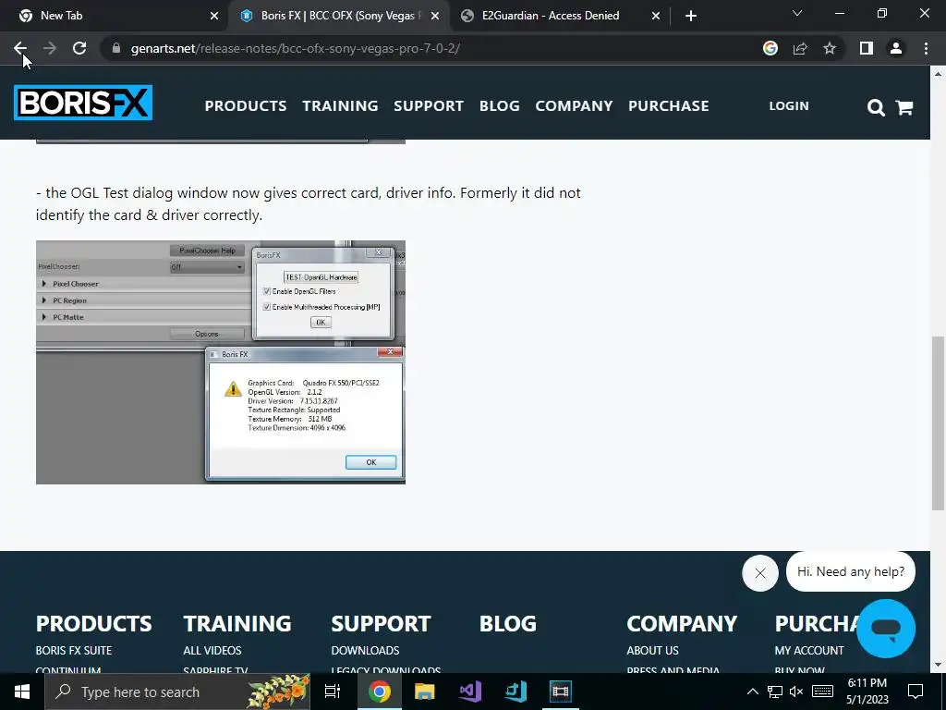
Task: Open File Explorer from the taskbar
Action: [425, 692]
